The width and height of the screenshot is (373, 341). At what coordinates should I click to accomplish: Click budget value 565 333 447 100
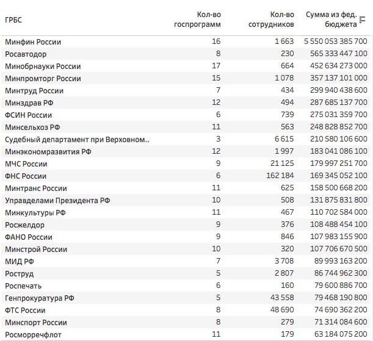point(338,54)
